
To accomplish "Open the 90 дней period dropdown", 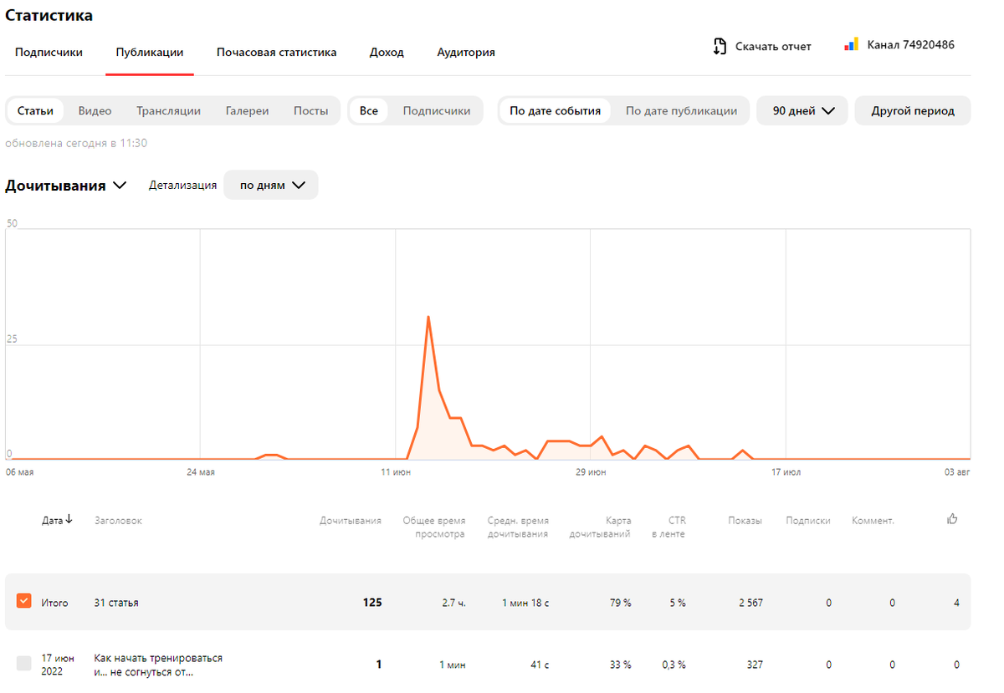I will (802, 110).
